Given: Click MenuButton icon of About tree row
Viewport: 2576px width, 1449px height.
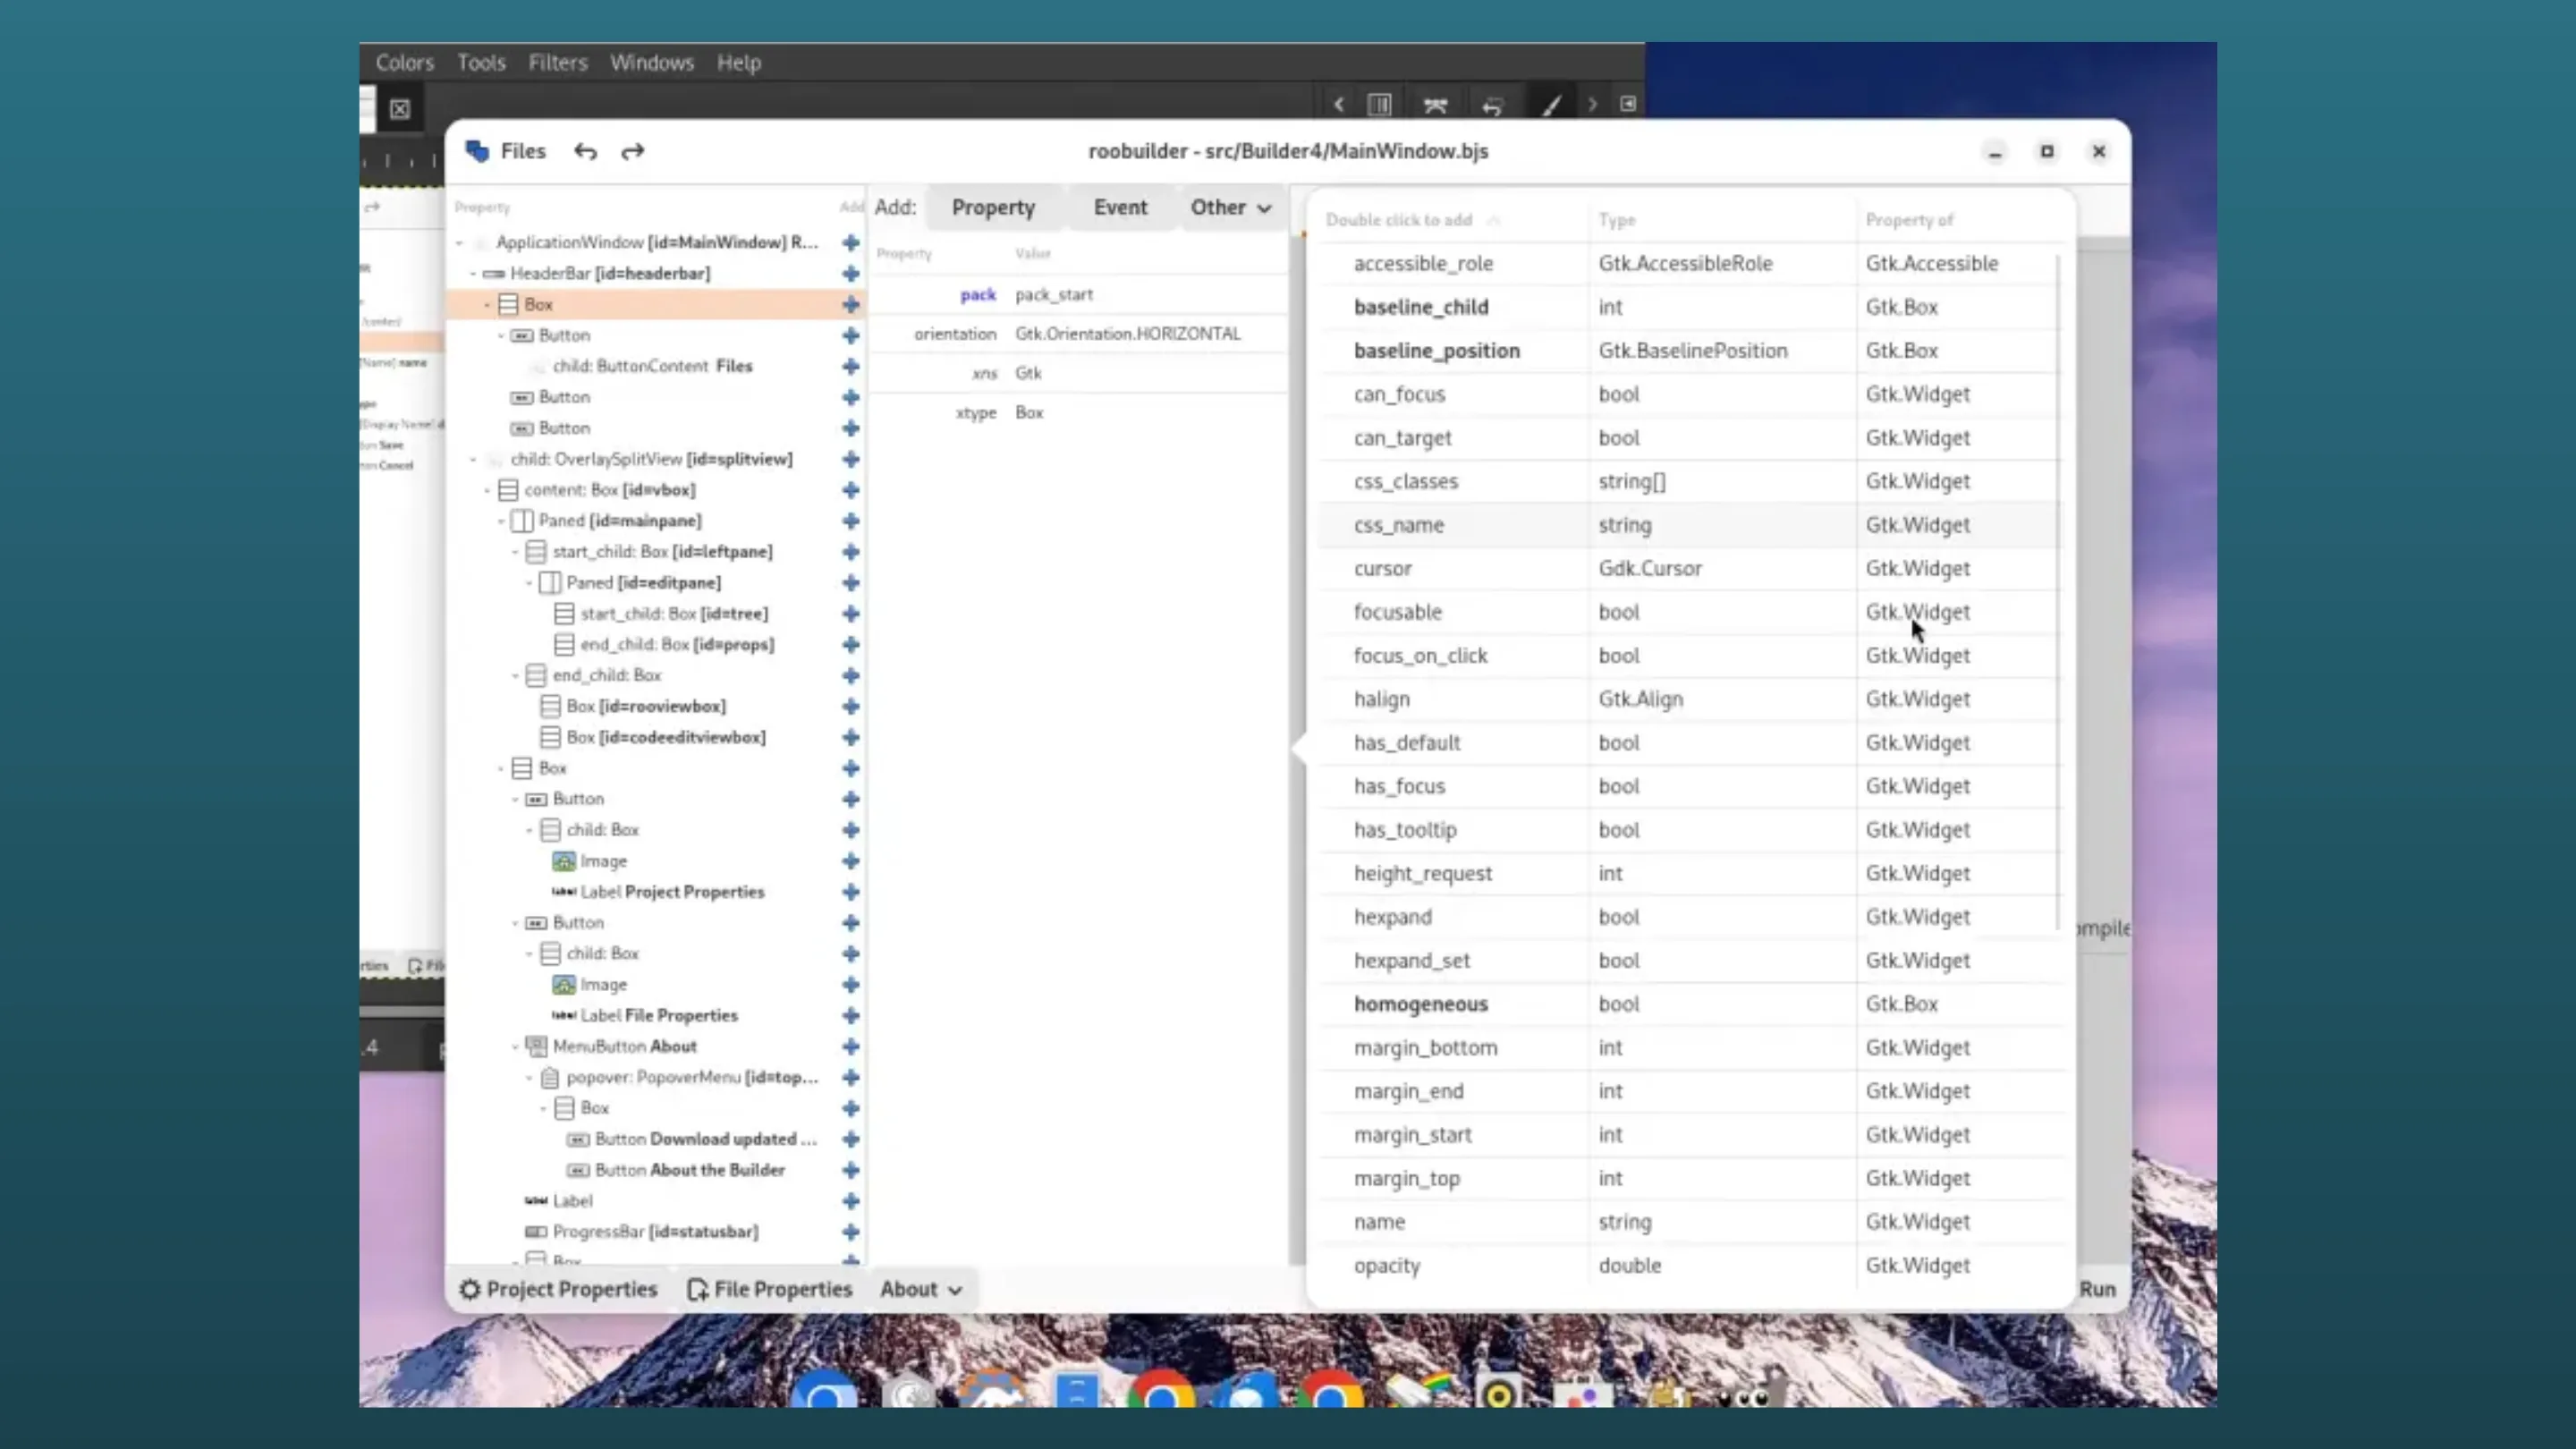Looking at the screenshot, I should point(536,1046).
